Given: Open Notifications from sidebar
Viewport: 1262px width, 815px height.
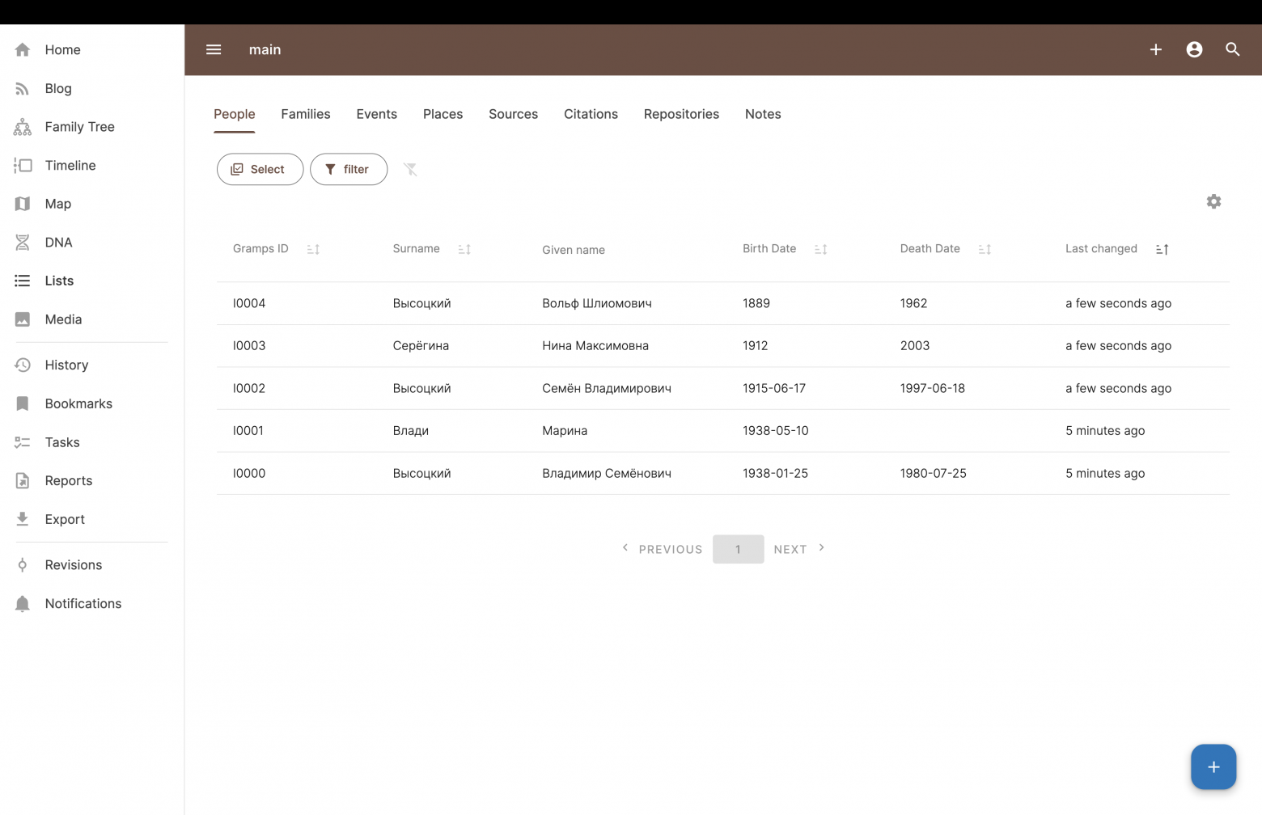Looking at the screenshot, I should (83, 604).
